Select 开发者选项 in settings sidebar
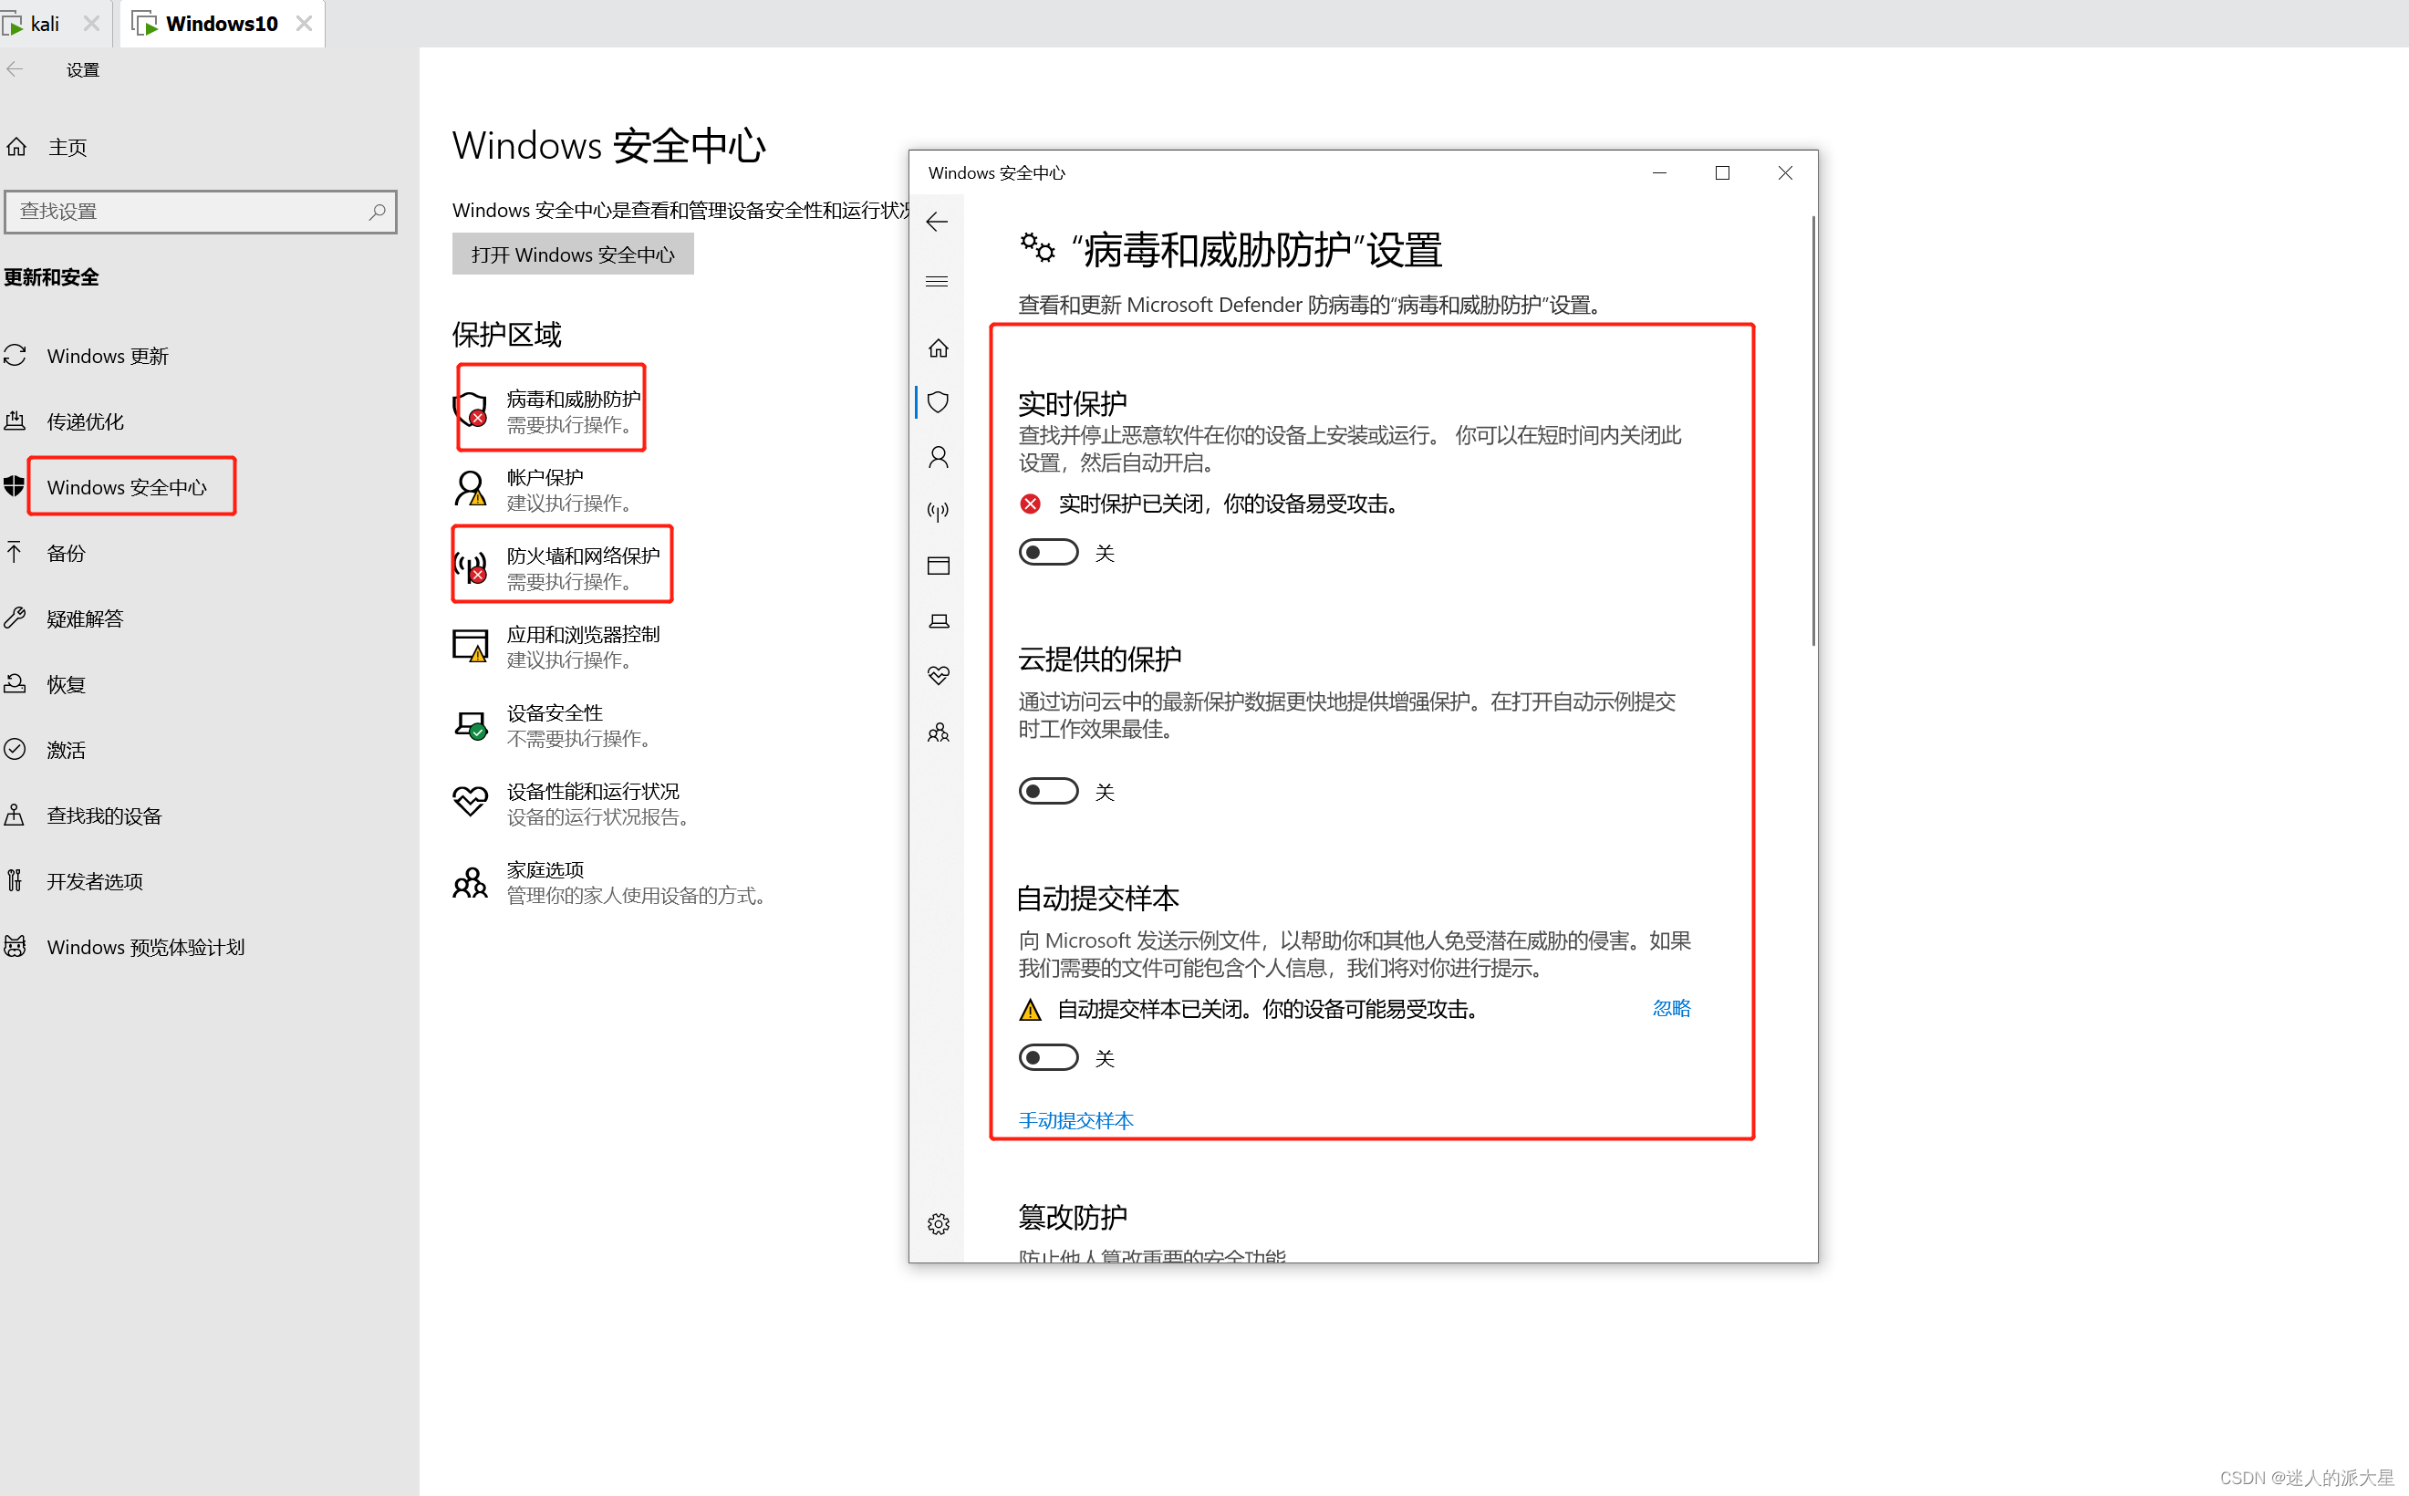 pyautogui.click(x=95, y=881)
